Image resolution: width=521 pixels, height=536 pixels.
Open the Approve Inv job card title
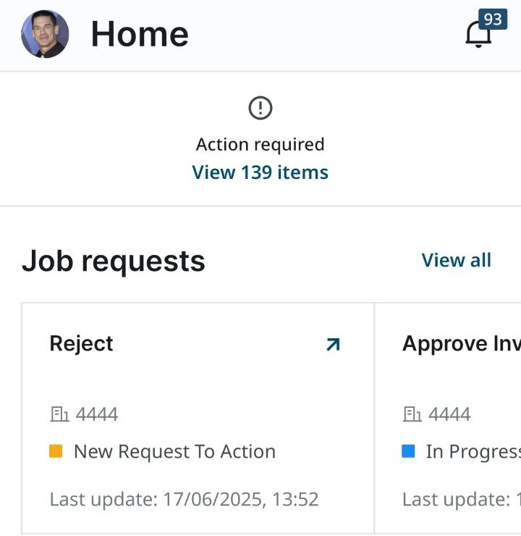tap(462, 343)
